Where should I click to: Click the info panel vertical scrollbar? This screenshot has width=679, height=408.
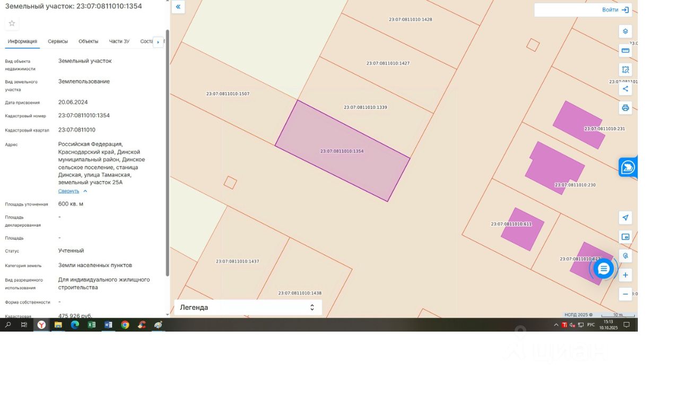[168, 154]
